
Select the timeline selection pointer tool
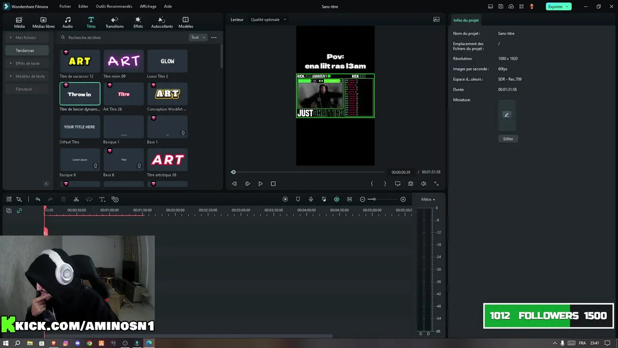[19, 199]
